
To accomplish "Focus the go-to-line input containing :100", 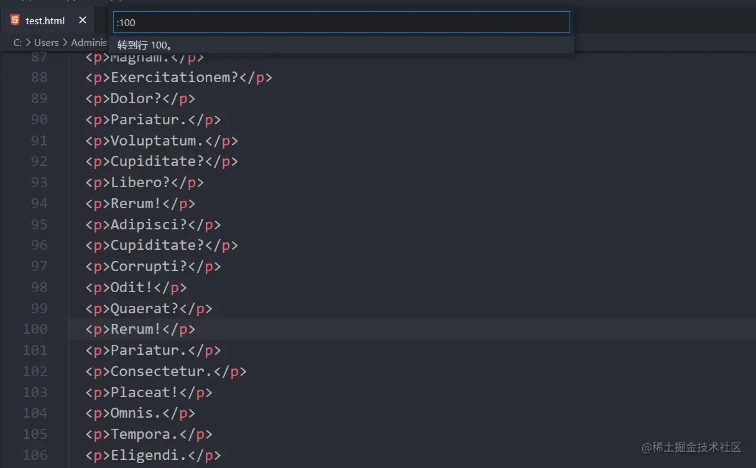I will click(341, 22).
